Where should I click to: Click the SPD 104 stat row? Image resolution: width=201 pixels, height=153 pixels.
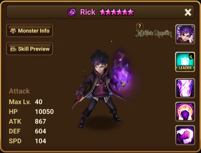27,141
